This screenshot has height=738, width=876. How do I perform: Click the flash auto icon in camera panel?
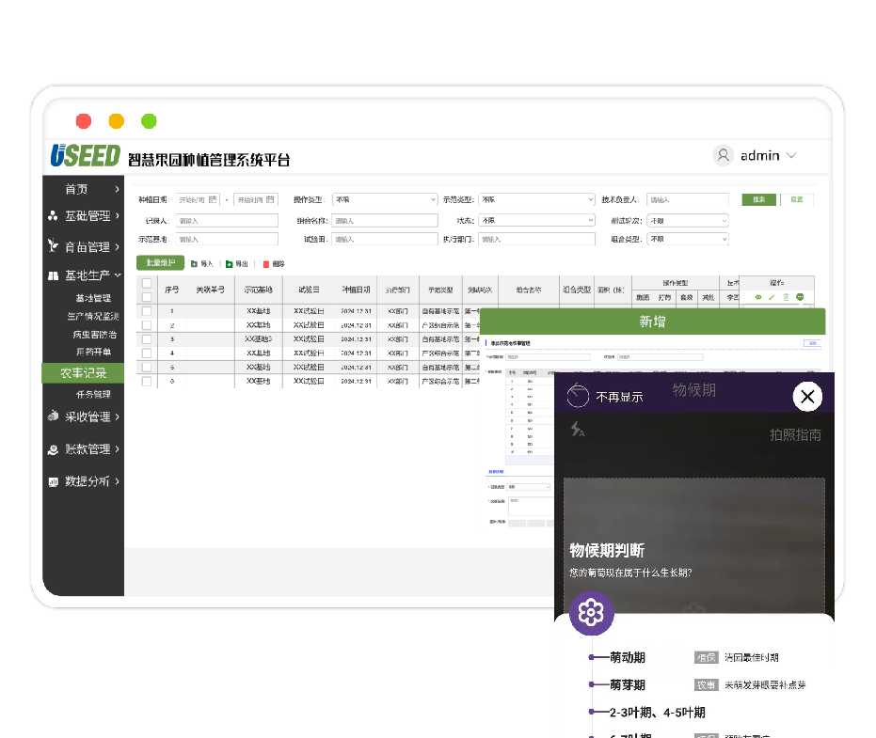point(577,430)
